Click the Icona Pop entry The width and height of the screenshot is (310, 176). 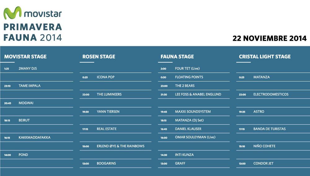point(105,77)
